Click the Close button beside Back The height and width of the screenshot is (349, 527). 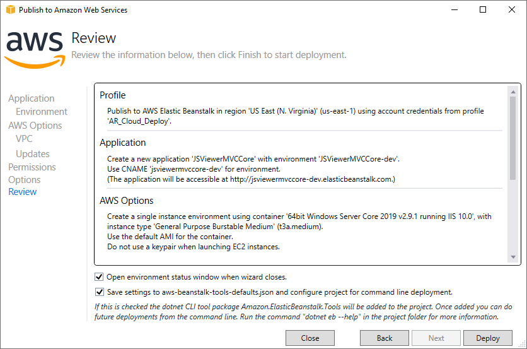tap(310, 338)
